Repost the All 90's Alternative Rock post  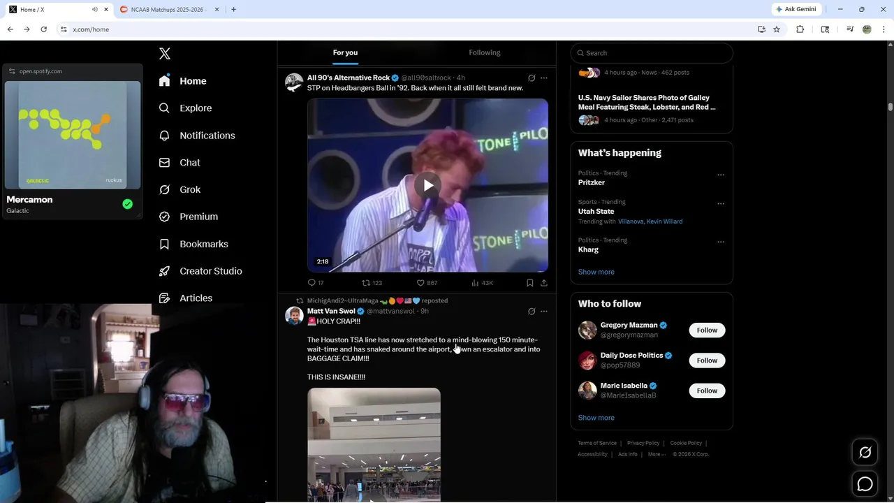pos(372,283)
